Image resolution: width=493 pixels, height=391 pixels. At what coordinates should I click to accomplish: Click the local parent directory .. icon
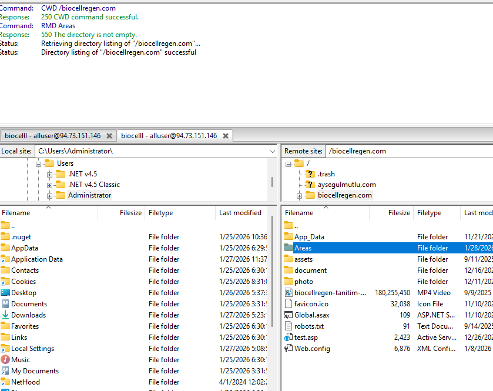click(x=5, y=225)
